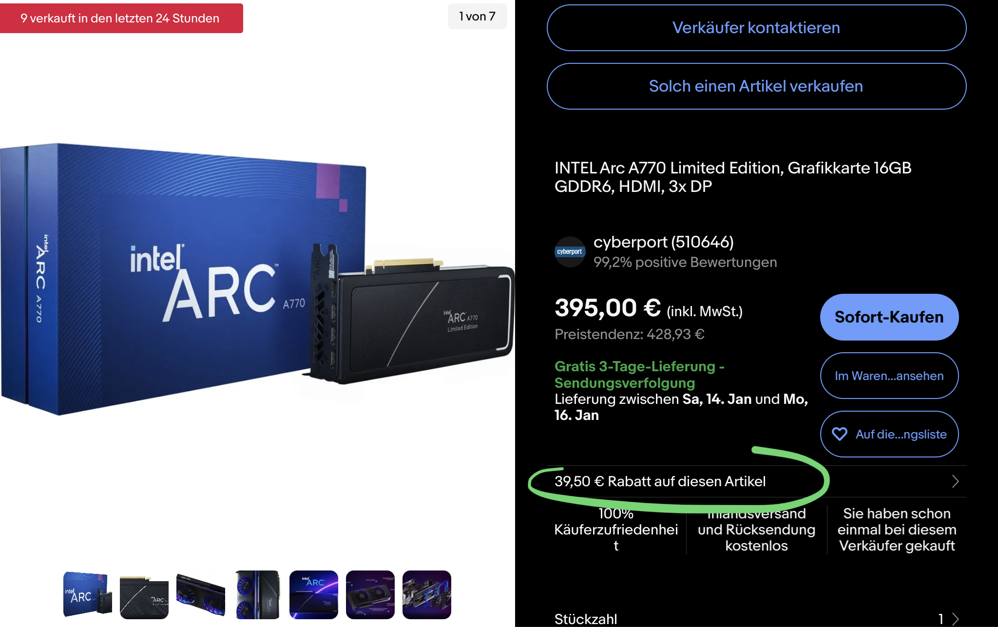Click Solch einen Artikel verkaufen button
The width and height of the screenshot is (998, 627).
click(756, 86)
